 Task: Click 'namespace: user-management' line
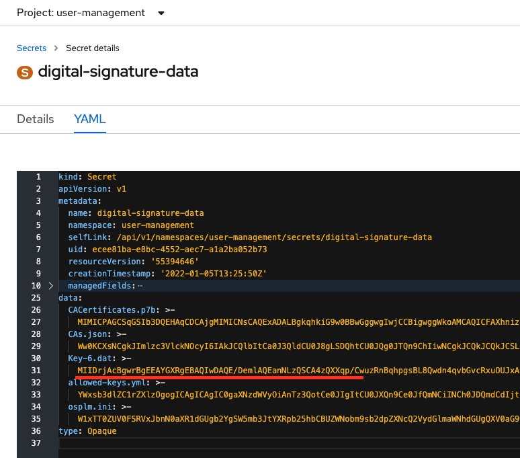point(131,225)
